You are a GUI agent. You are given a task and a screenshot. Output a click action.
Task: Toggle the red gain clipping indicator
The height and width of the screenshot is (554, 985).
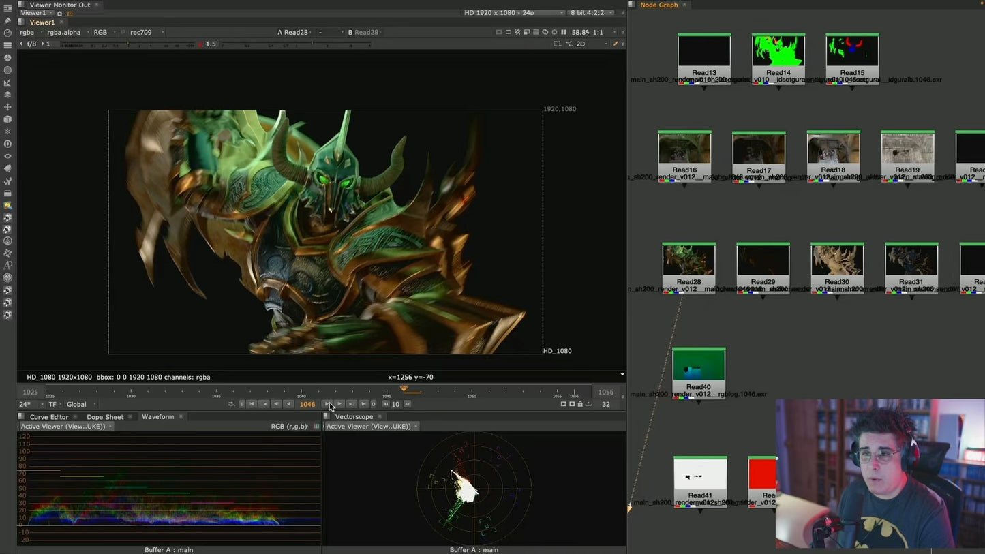[200, 44]
